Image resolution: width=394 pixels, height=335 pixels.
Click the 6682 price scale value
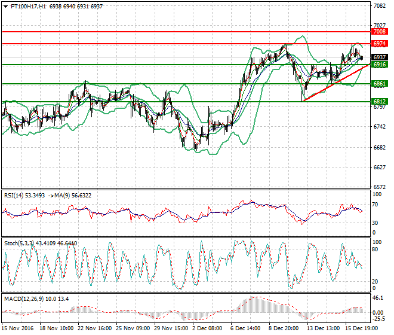tap(380, 147)
